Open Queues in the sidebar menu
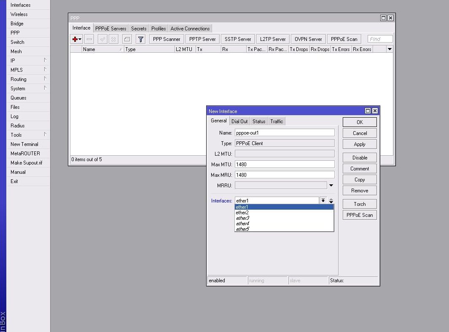 28,98
